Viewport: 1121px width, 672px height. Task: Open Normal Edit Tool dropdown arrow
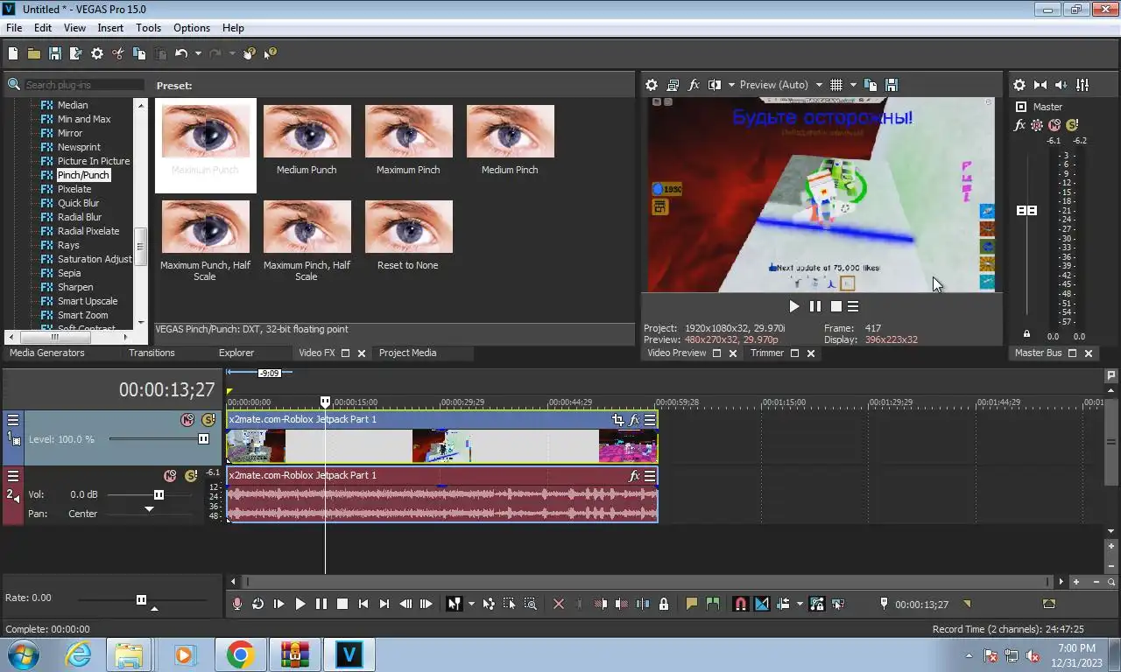tap(471, 604)
